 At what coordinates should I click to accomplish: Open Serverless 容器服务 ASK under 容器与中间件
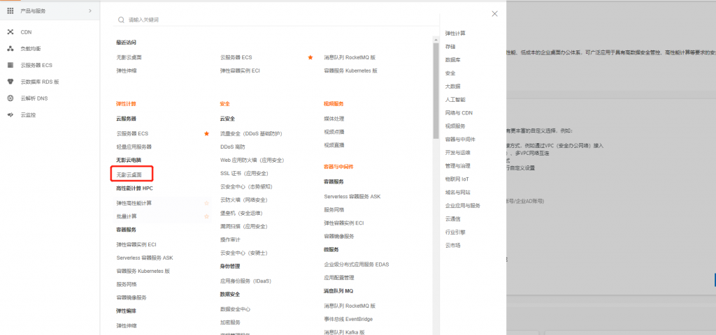coord(352,196)
